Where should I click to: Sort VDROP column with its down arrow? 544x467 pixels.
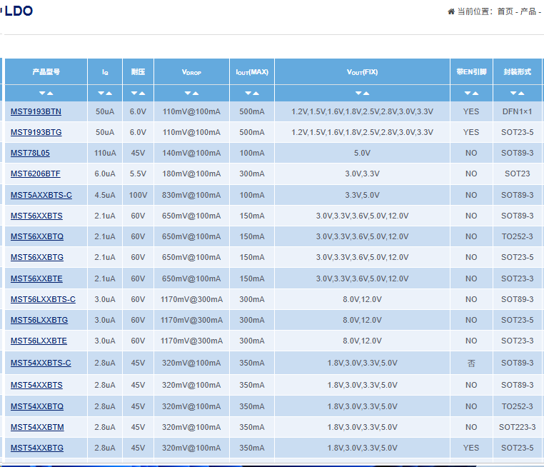click(x=188, y=93)
